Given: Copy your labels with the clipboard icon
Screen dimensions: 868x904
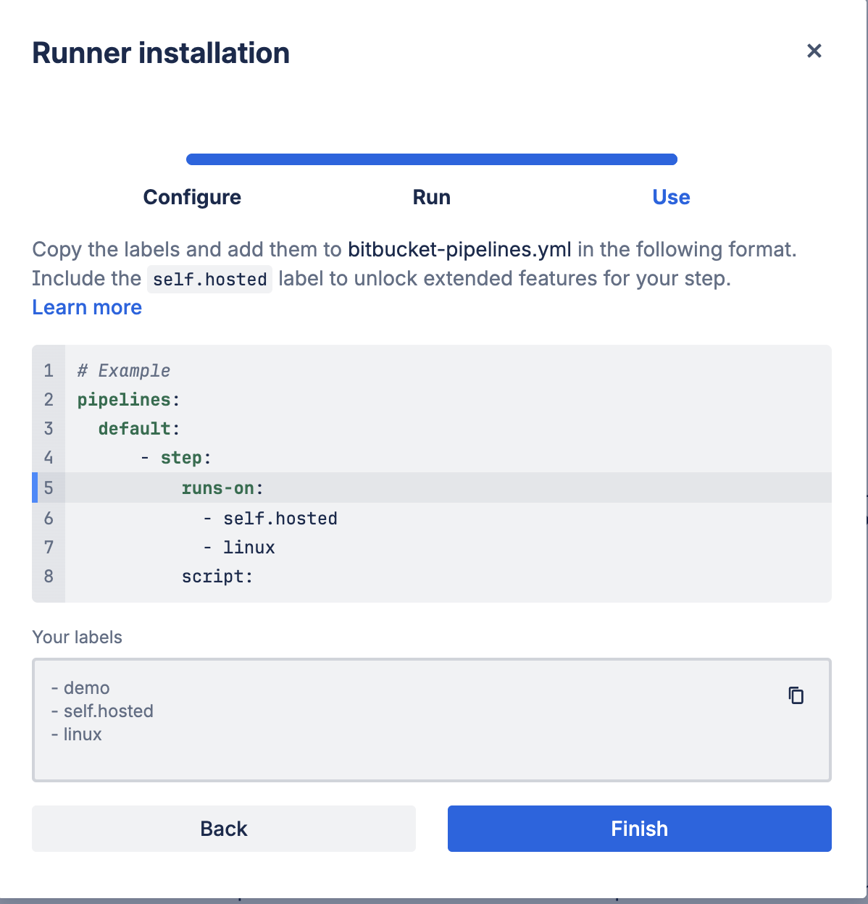Looking at the screenshot, I should click(x=796, y=695).
